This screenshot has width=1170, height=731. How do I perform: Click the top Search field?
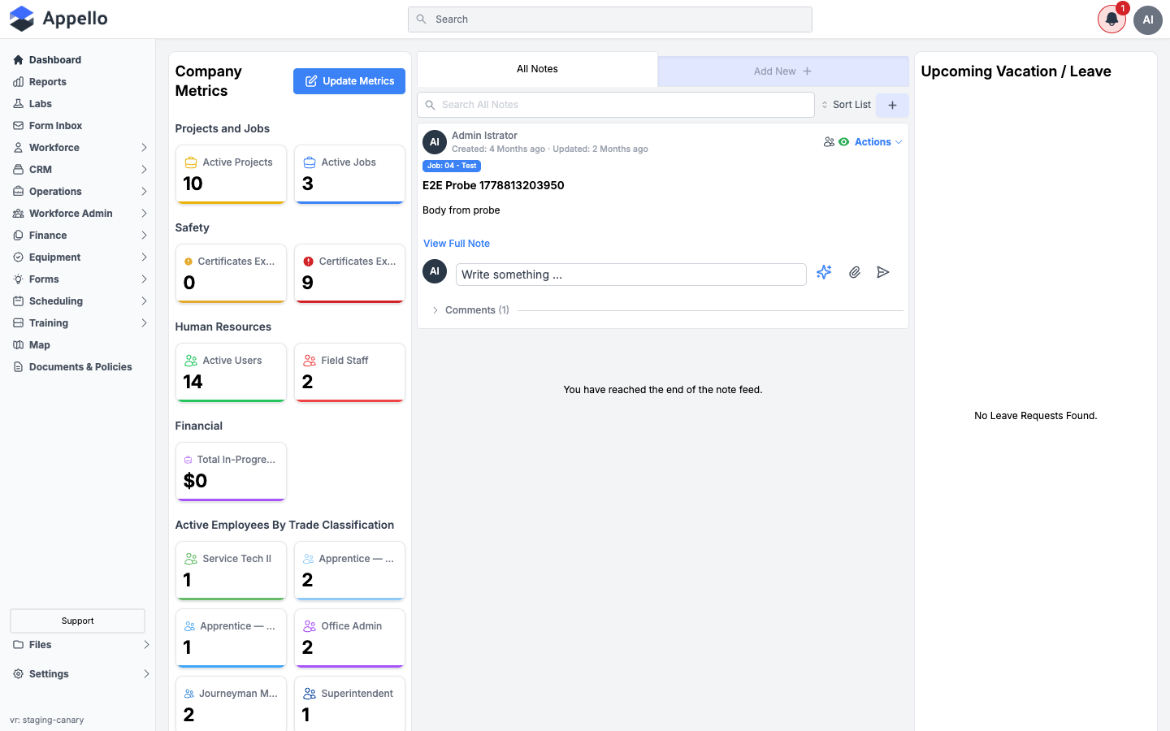(610, 19)
